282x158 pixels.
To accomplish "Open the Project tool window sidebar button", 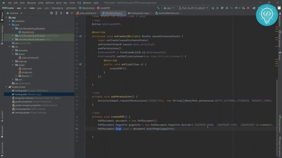I will 2,17.
